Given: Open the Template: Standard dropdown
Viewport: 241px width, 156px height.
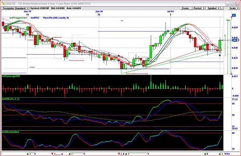Looking at the screenshot, I should 15,8.
